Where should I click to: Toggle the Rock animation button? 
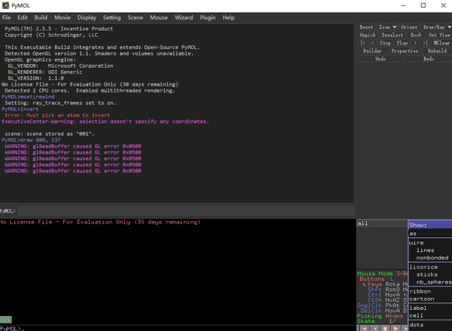(x=415, y=35)
